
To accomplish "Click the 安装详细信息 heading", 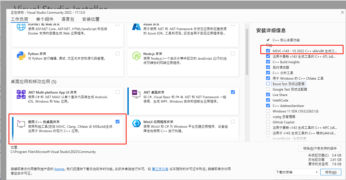I will [271, 30].
